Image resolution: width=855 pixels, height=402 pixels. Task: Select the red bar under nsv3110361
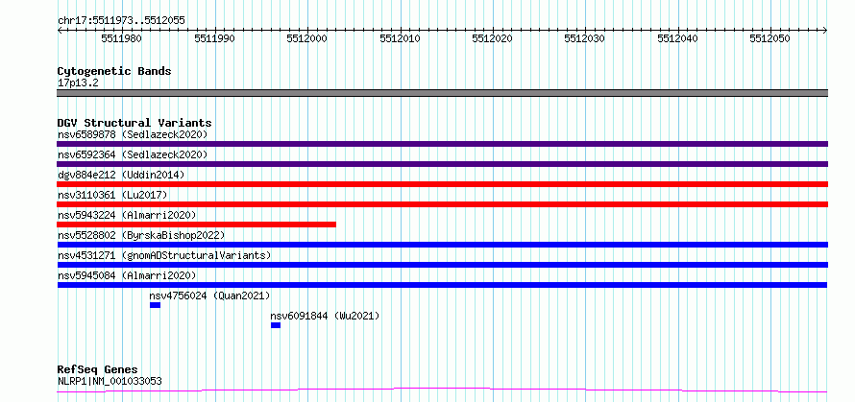point(442,204)
